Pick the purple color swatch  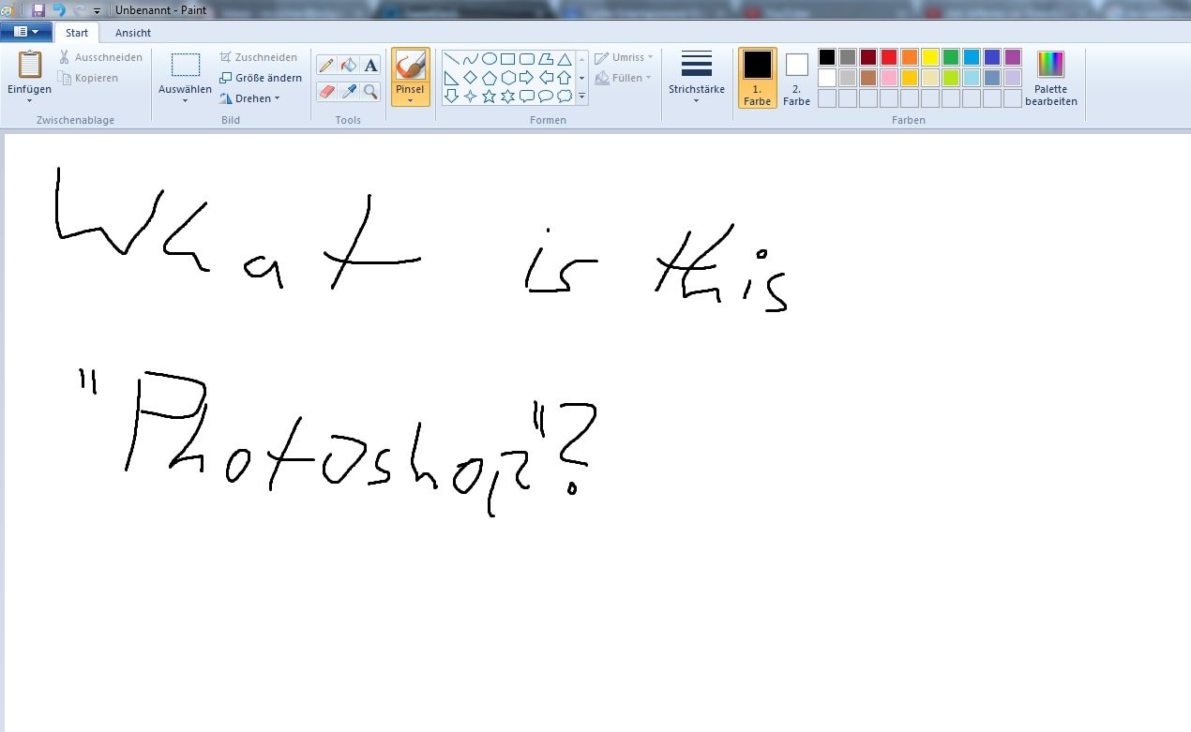click(1013, 57)
